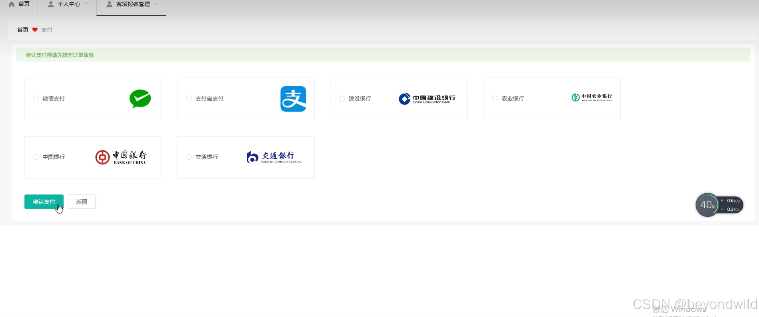Select the 微信支付 radio button

36,99
